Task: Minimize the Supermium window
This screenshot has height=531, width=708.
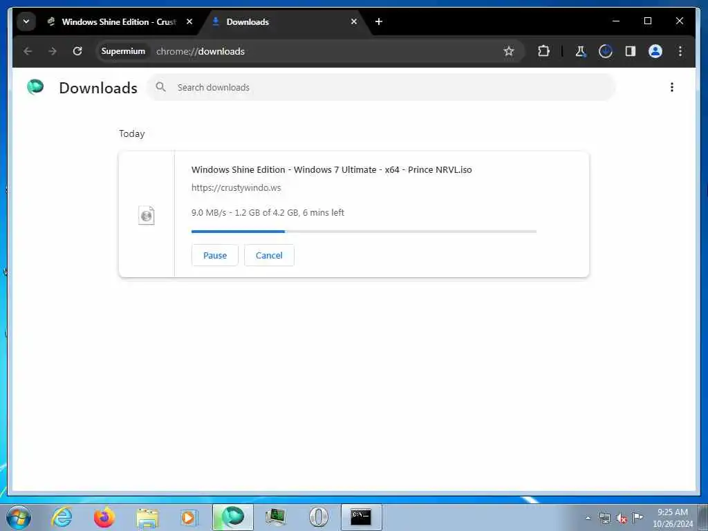Action: 616,21
